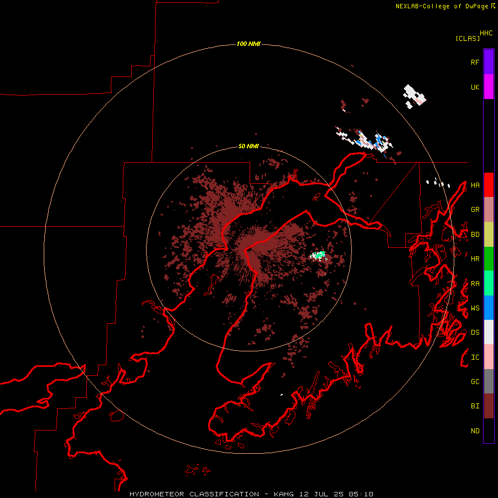Click the BI brown legend swatch

tap(489, 406)
